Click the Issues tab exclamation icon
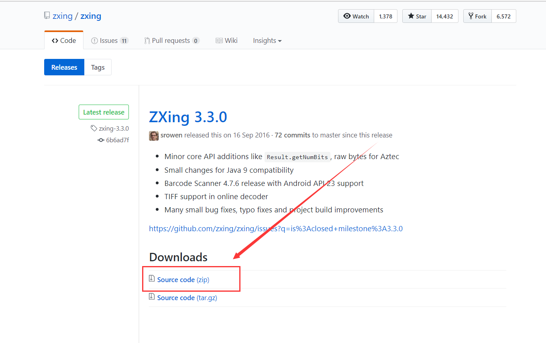The height and width of the screenshot is (343, 546). pos(94,40)
